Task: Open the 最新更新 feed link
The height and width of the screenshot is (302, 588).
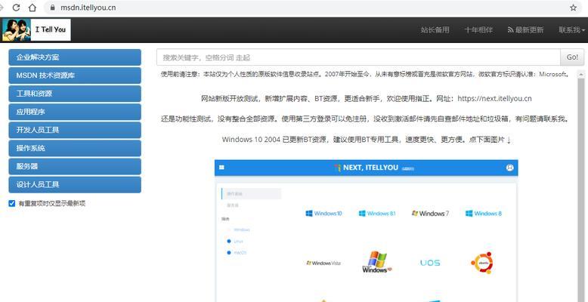Action: click(525, 30)
